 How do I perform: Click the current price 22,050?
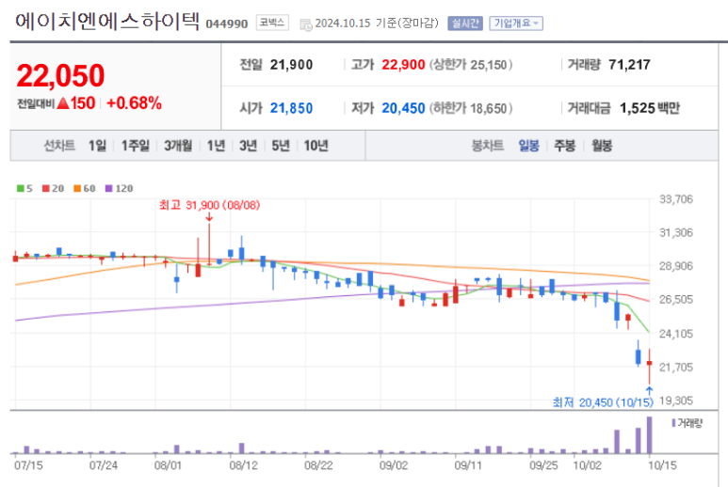click(x=60, y=75)
